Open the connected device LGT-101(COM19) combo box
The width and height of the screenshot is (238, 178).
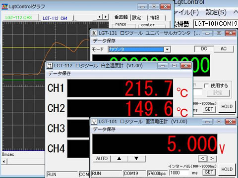coord(216,24)
